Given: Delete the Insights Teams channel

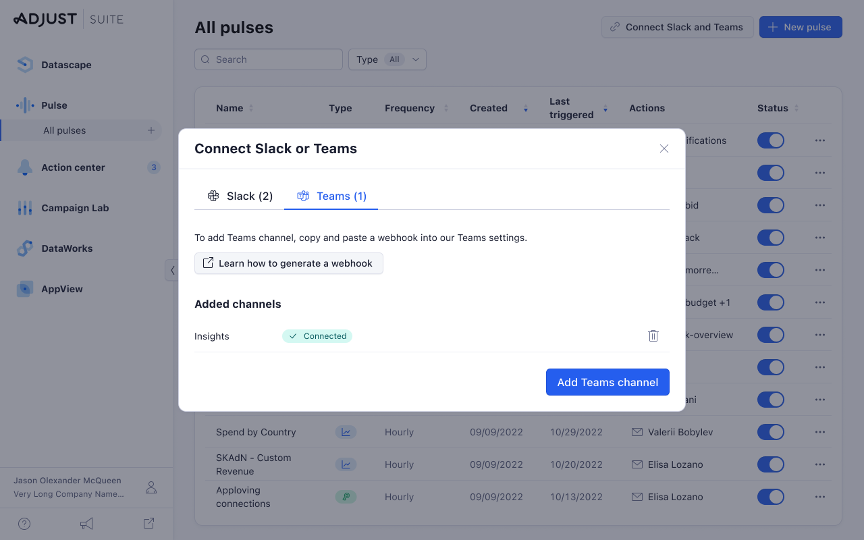Looking at the screenshot, I should click(653, 336).
